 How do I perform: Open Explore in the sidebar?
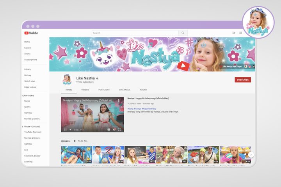28,48
